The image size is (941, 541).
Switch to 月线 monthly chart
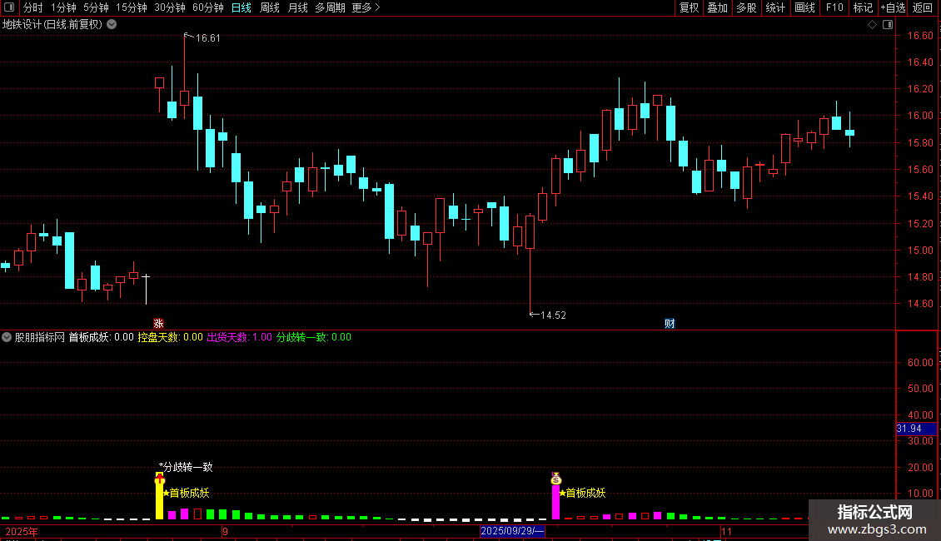click(x=297, y=7)
